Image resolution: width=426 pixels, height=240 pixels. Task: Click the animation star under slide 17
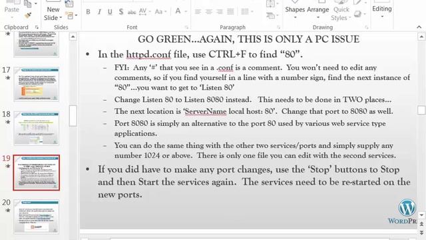coord(7,78)
